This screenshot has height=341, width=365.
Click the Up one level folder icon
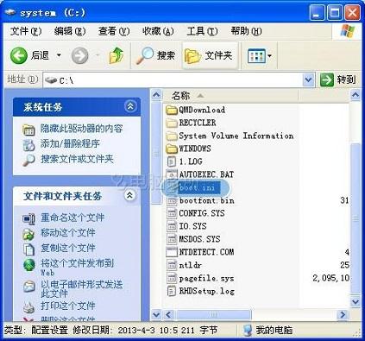click(x=116, y=55)
